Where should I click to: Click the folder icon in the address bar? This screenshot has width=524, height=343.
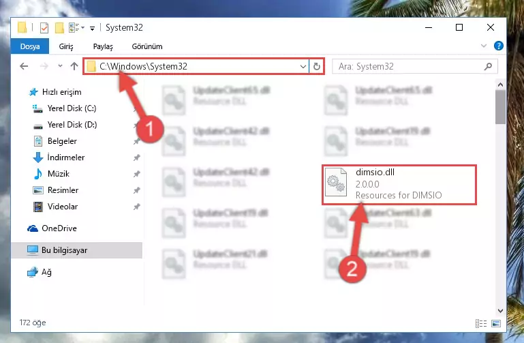[x=91, y=67]
